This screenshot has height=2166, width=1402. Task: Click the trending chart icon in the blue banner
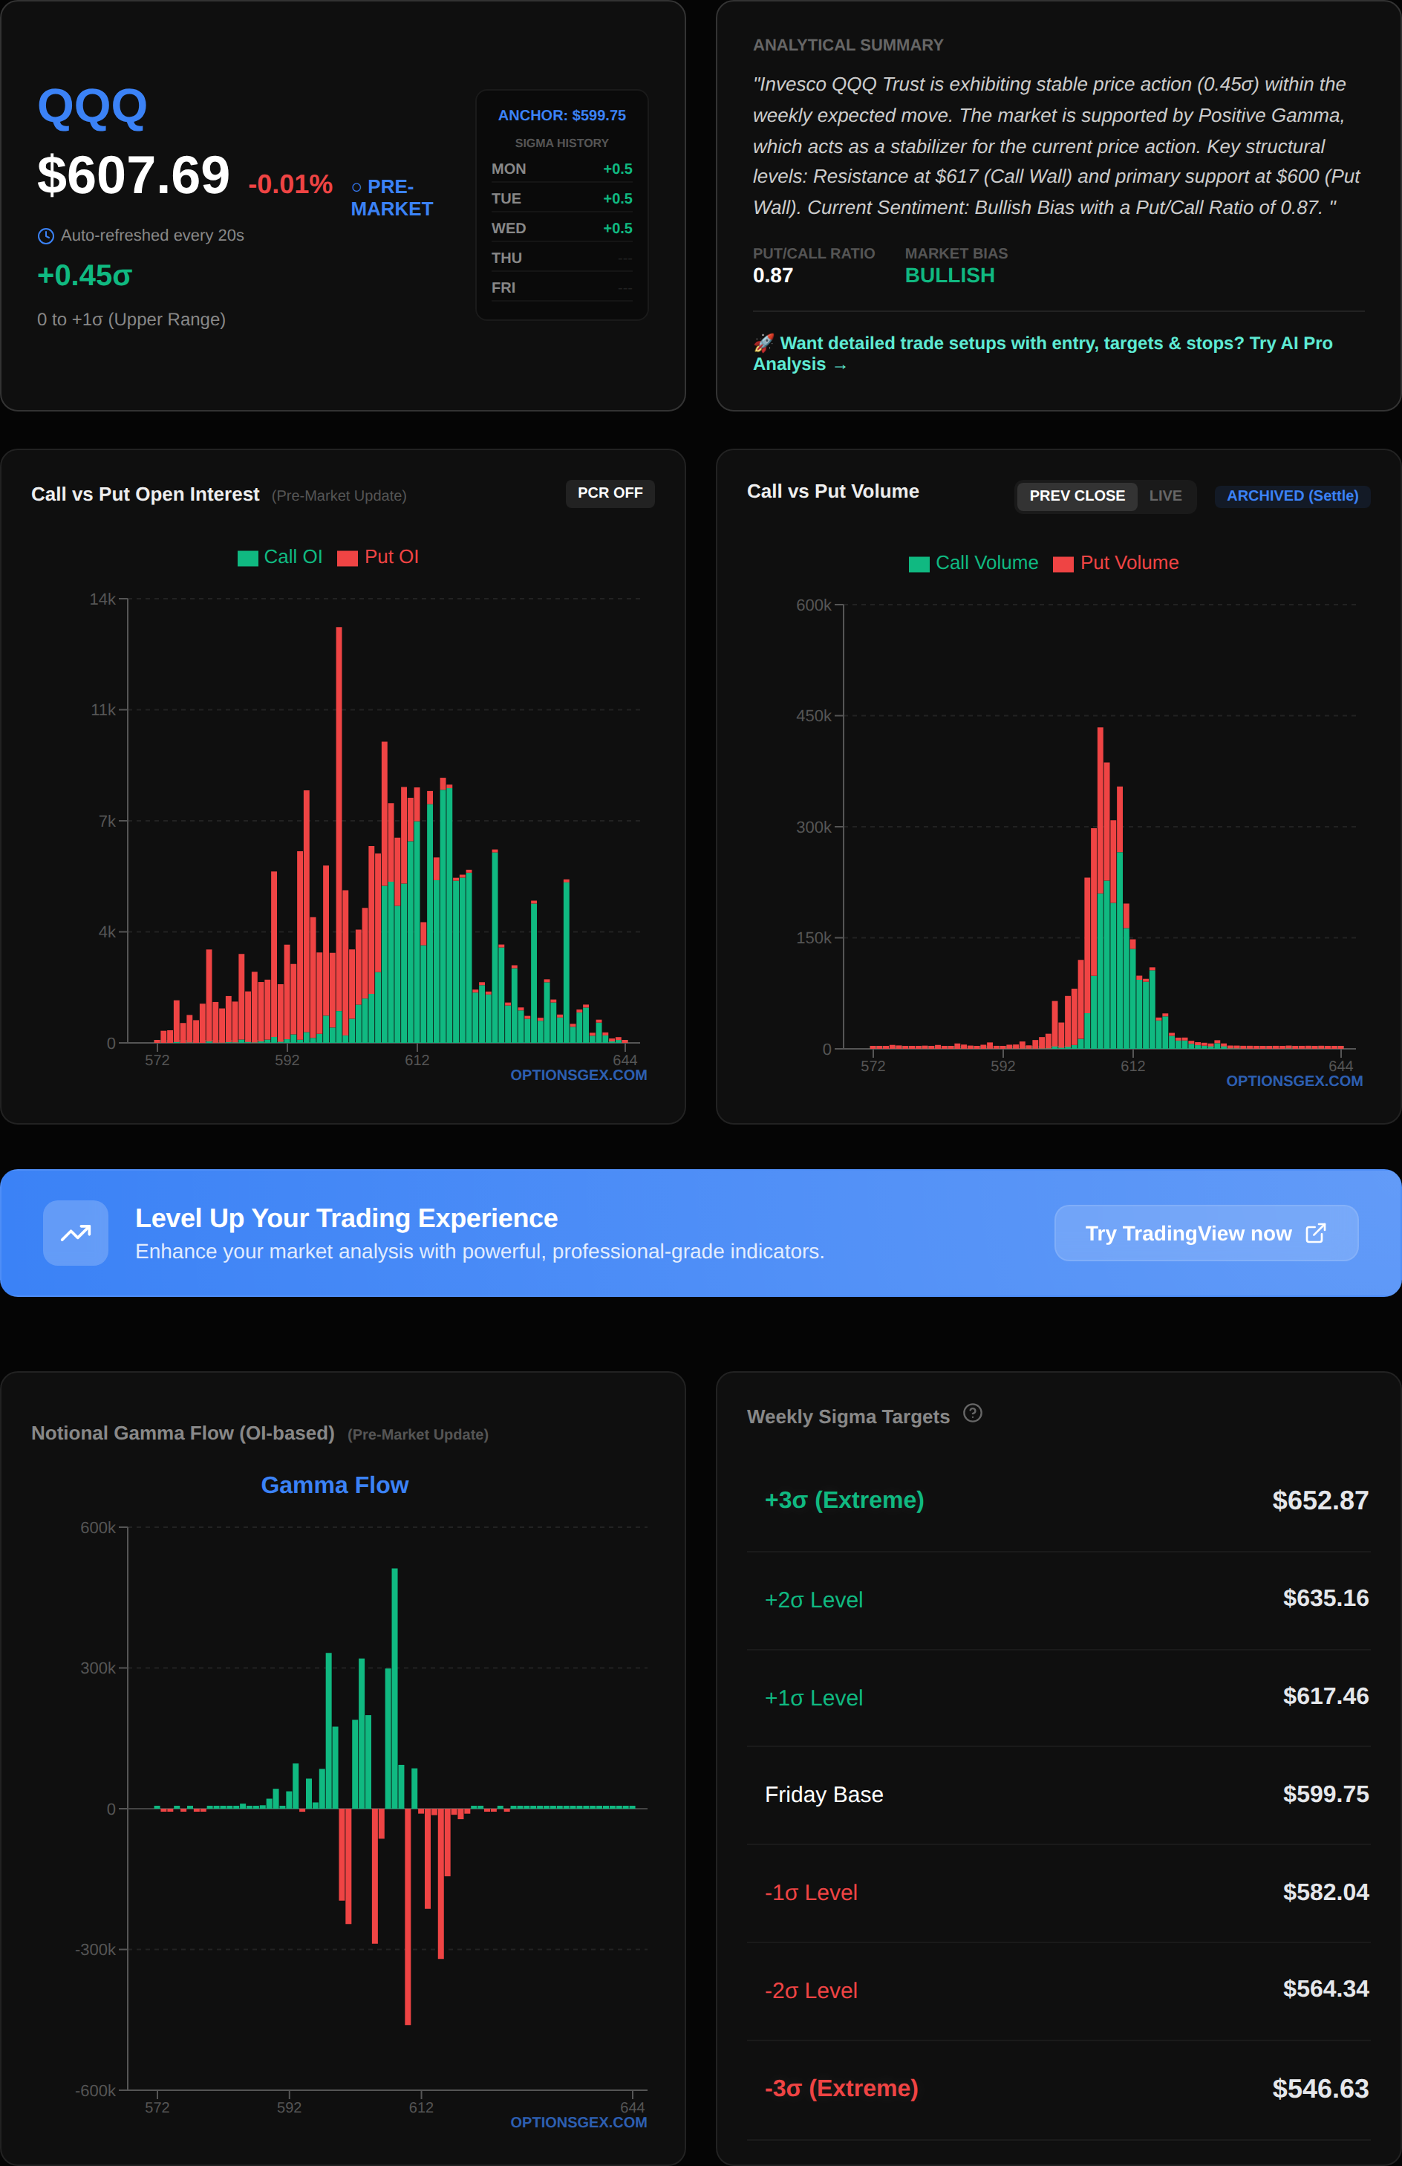(x=76, y=1233)
